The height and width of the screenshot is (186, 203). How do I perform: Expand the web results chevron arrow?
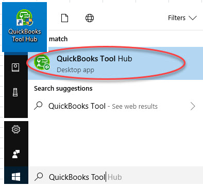tap(193, 106)
